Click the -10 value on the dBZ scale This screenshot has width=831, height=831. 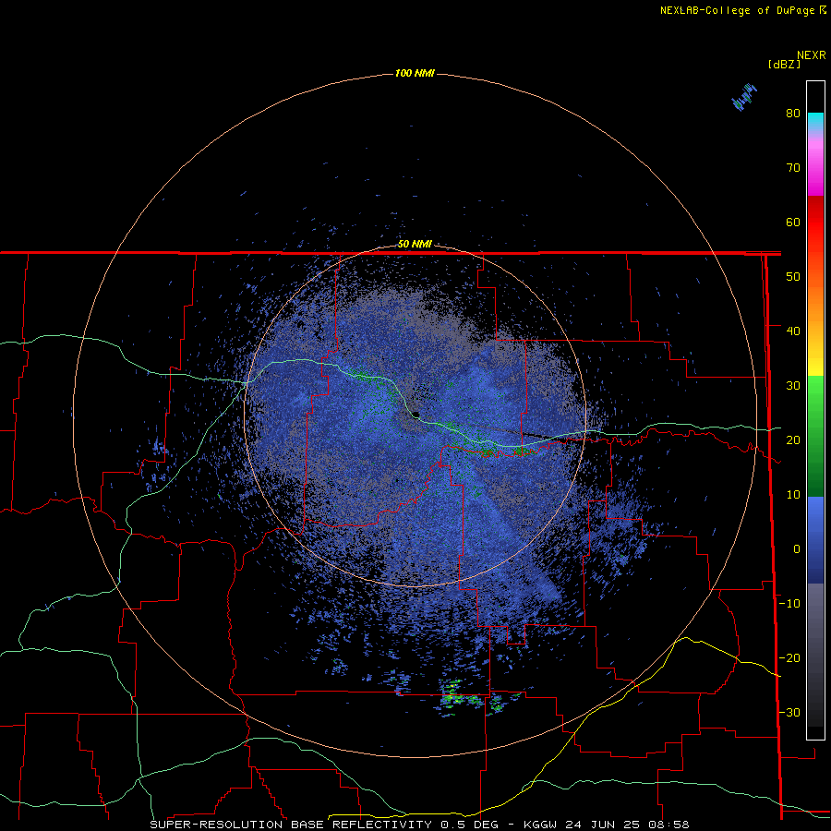click(789, 604)
